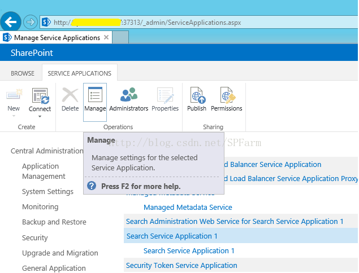This screenshot has width=359, height=273.
Task: Open General Application settings link
Action: click(54, 268)
